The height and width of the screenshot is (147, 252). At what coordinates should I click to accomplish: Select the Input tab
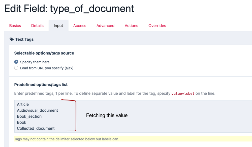point(58,26)
